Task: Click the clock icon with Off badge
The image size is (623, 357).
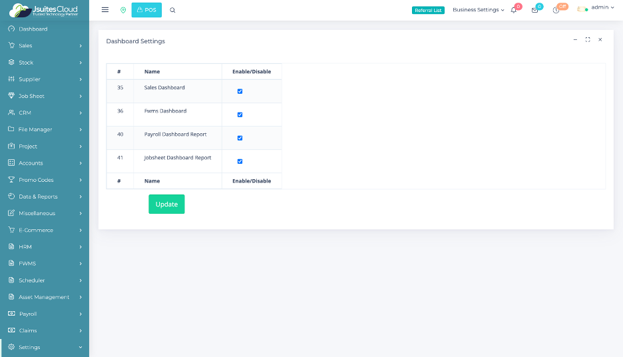Action: click(x=556, y=10)
